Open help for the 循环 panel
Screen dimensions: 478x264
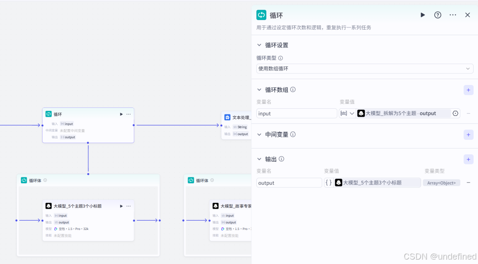click(437, 15)
